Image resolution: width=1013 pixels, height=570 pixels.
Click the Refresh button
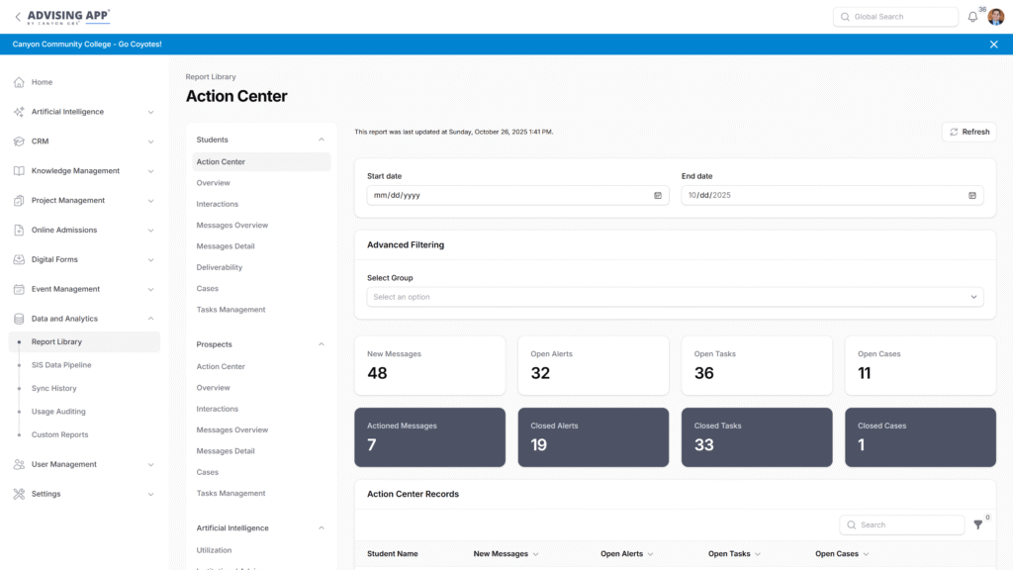point(968,132)
